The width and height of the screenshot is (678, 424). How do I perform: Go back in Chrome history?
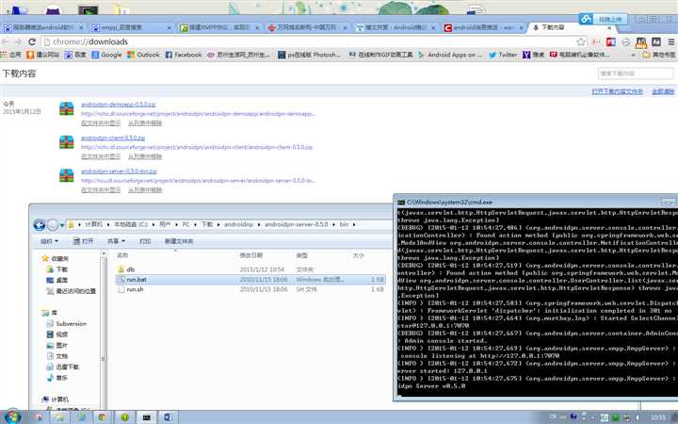click(x=6, y=41)
